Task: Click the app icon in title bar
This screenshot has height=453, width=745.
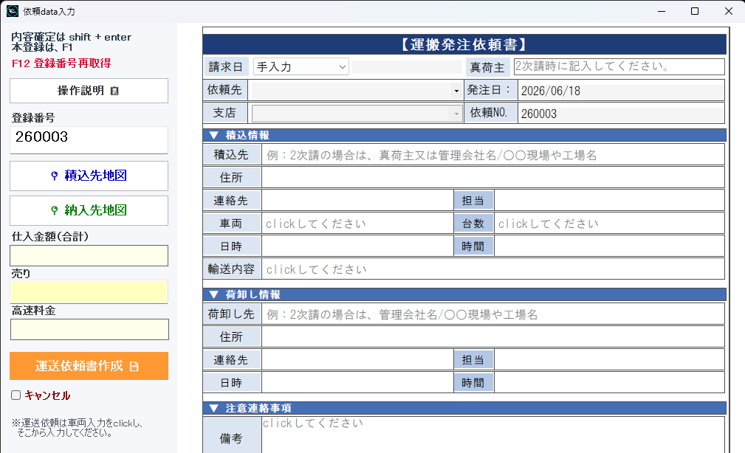Action: click(x=13, y=11)
